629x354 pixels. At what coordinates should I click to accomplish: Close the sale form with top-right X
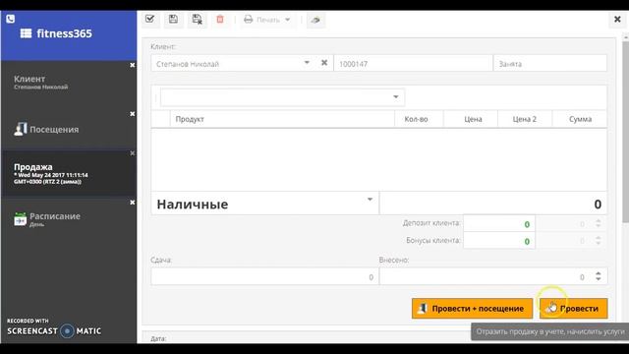point(617,19)
